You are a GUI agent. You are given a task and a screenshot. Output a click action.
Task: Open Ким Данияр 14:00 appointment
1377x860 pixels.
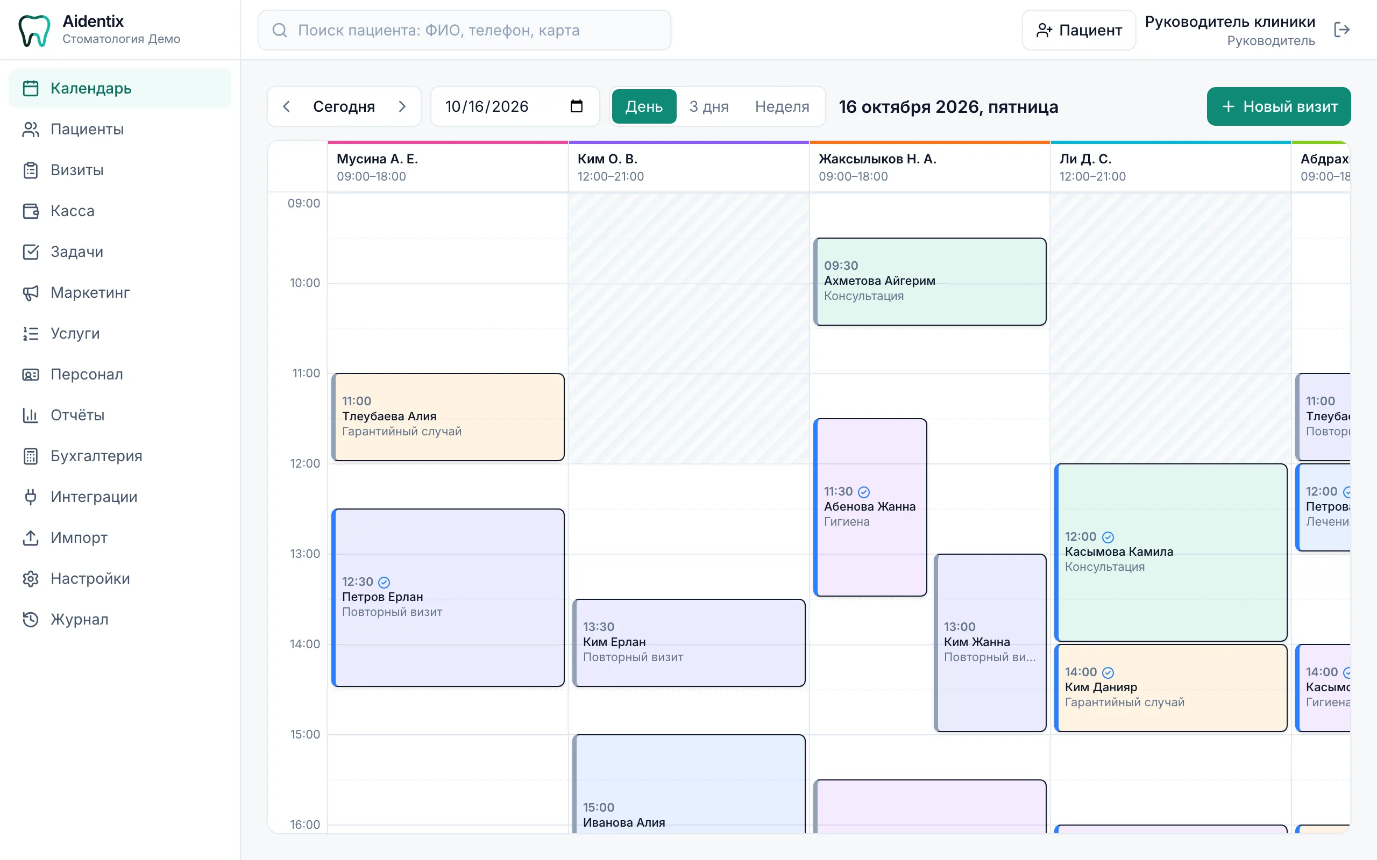1170,687
